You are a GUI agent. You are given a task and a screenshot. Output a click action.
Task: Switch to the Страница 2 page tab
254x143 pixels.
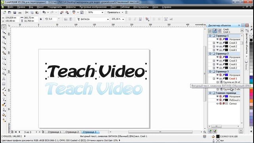72,132
